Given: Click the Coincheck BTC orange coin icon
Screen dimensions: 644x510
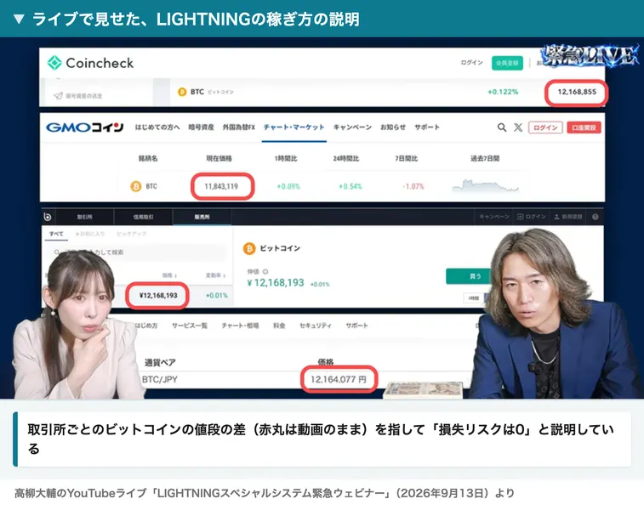Looking at the screenshot, I should point(182,92).
